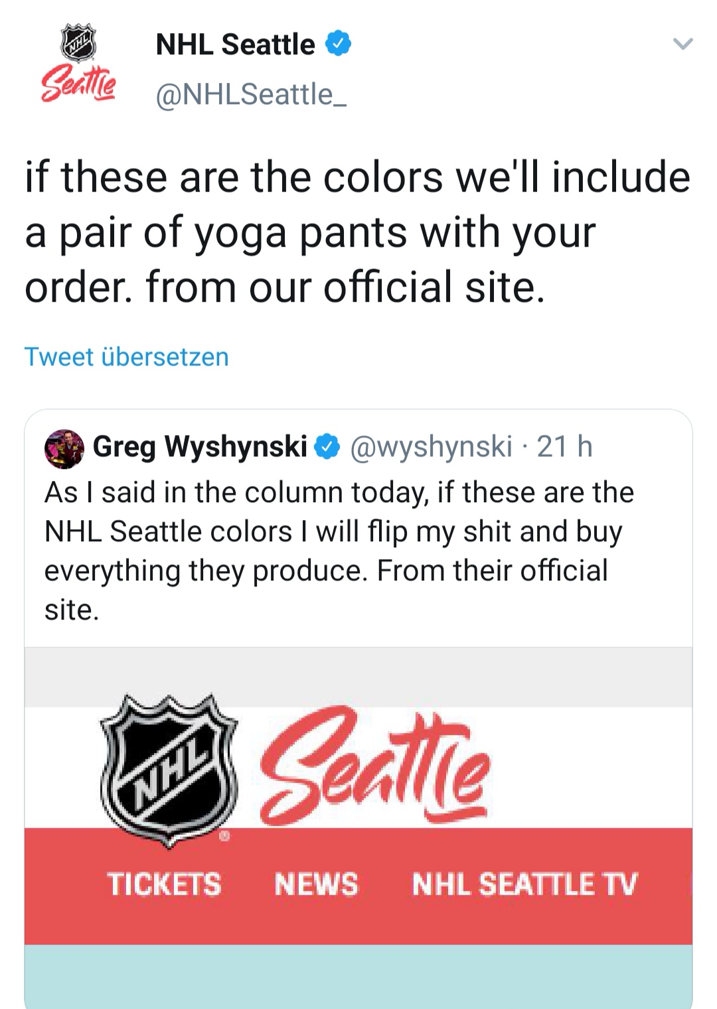
Task: Click the gray header strip of preview image
Action: [x=358, y=677]
